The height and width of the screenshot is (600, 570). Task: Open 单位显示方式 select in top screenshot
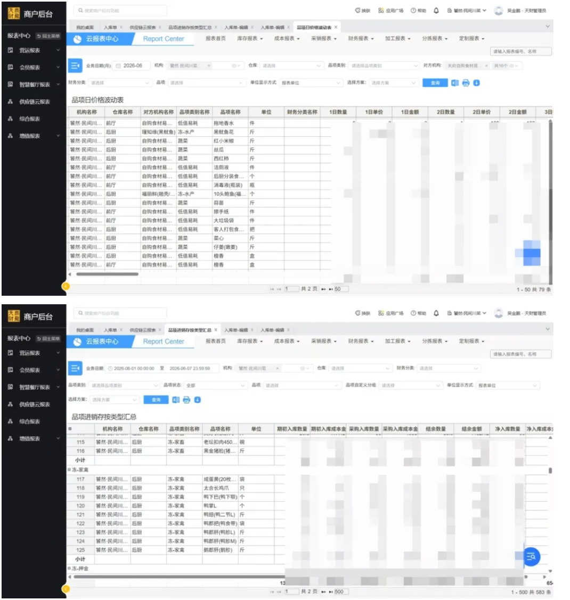[x=311, y=82]
